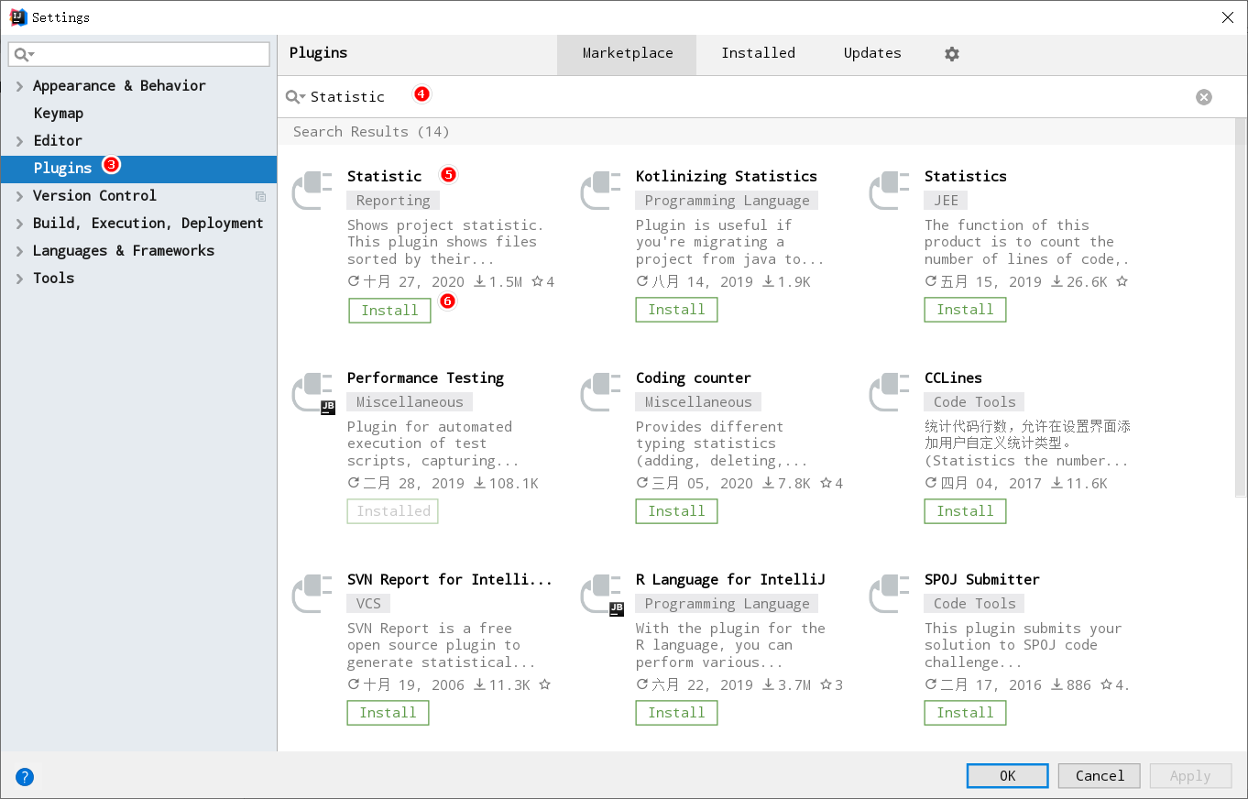Screen dimensions: 1248x799
Task: Open the plugins gear settings menu
Action: click(x=952, y=54)
